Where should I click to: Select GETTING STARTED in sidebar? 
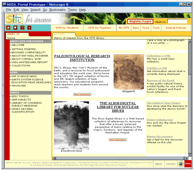(x=24, y=49)
